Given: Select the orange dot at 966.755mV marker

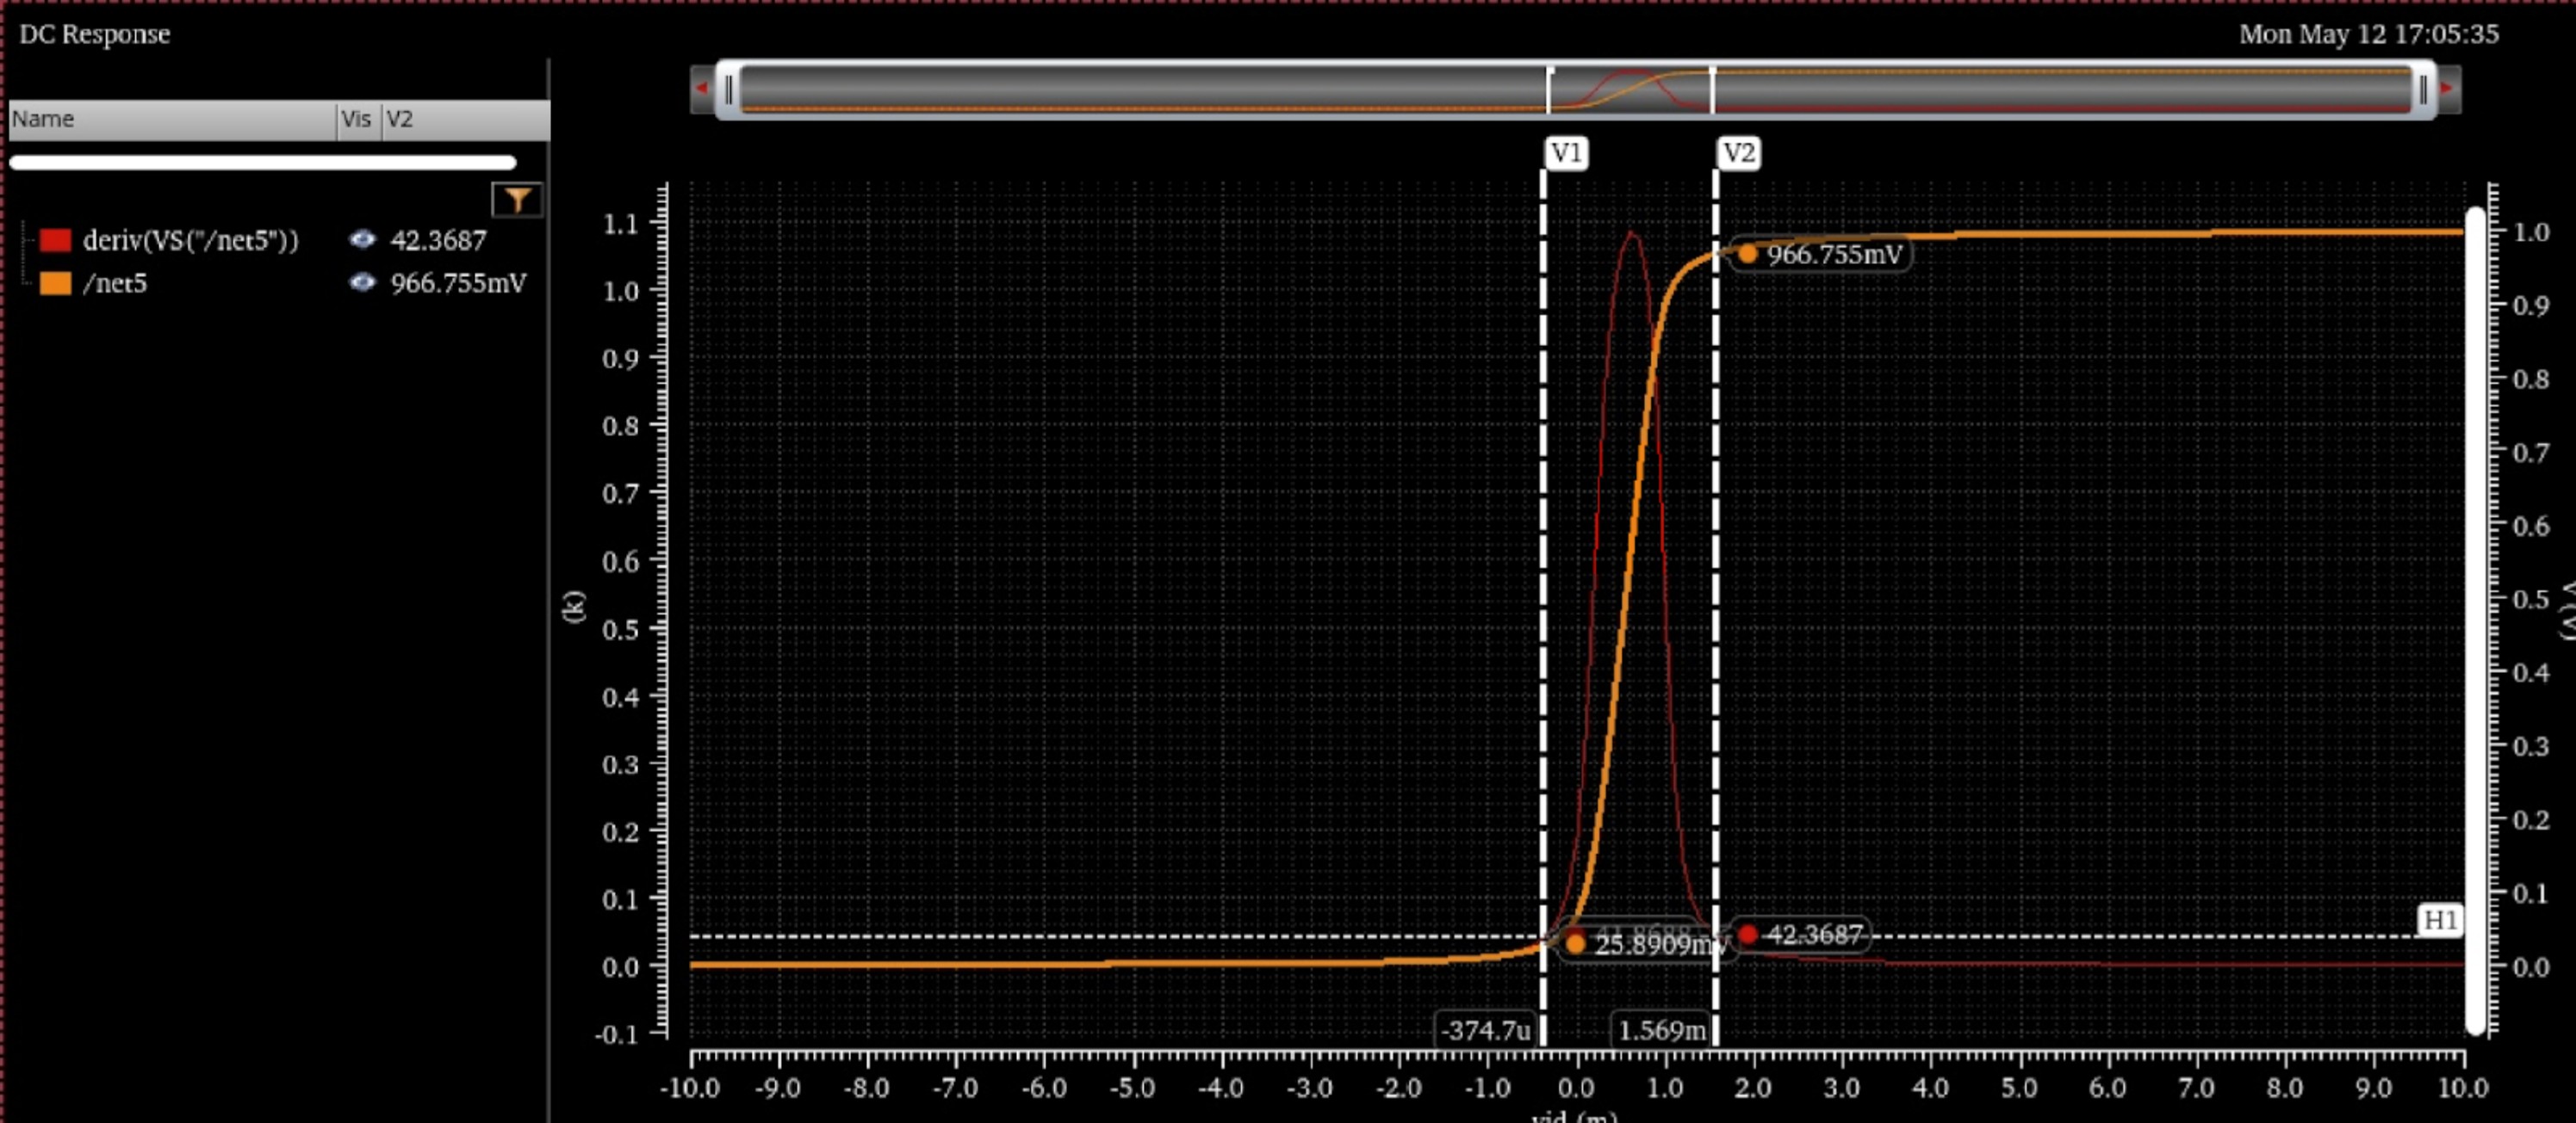Looking at the screenshot, I should 1747,254.
